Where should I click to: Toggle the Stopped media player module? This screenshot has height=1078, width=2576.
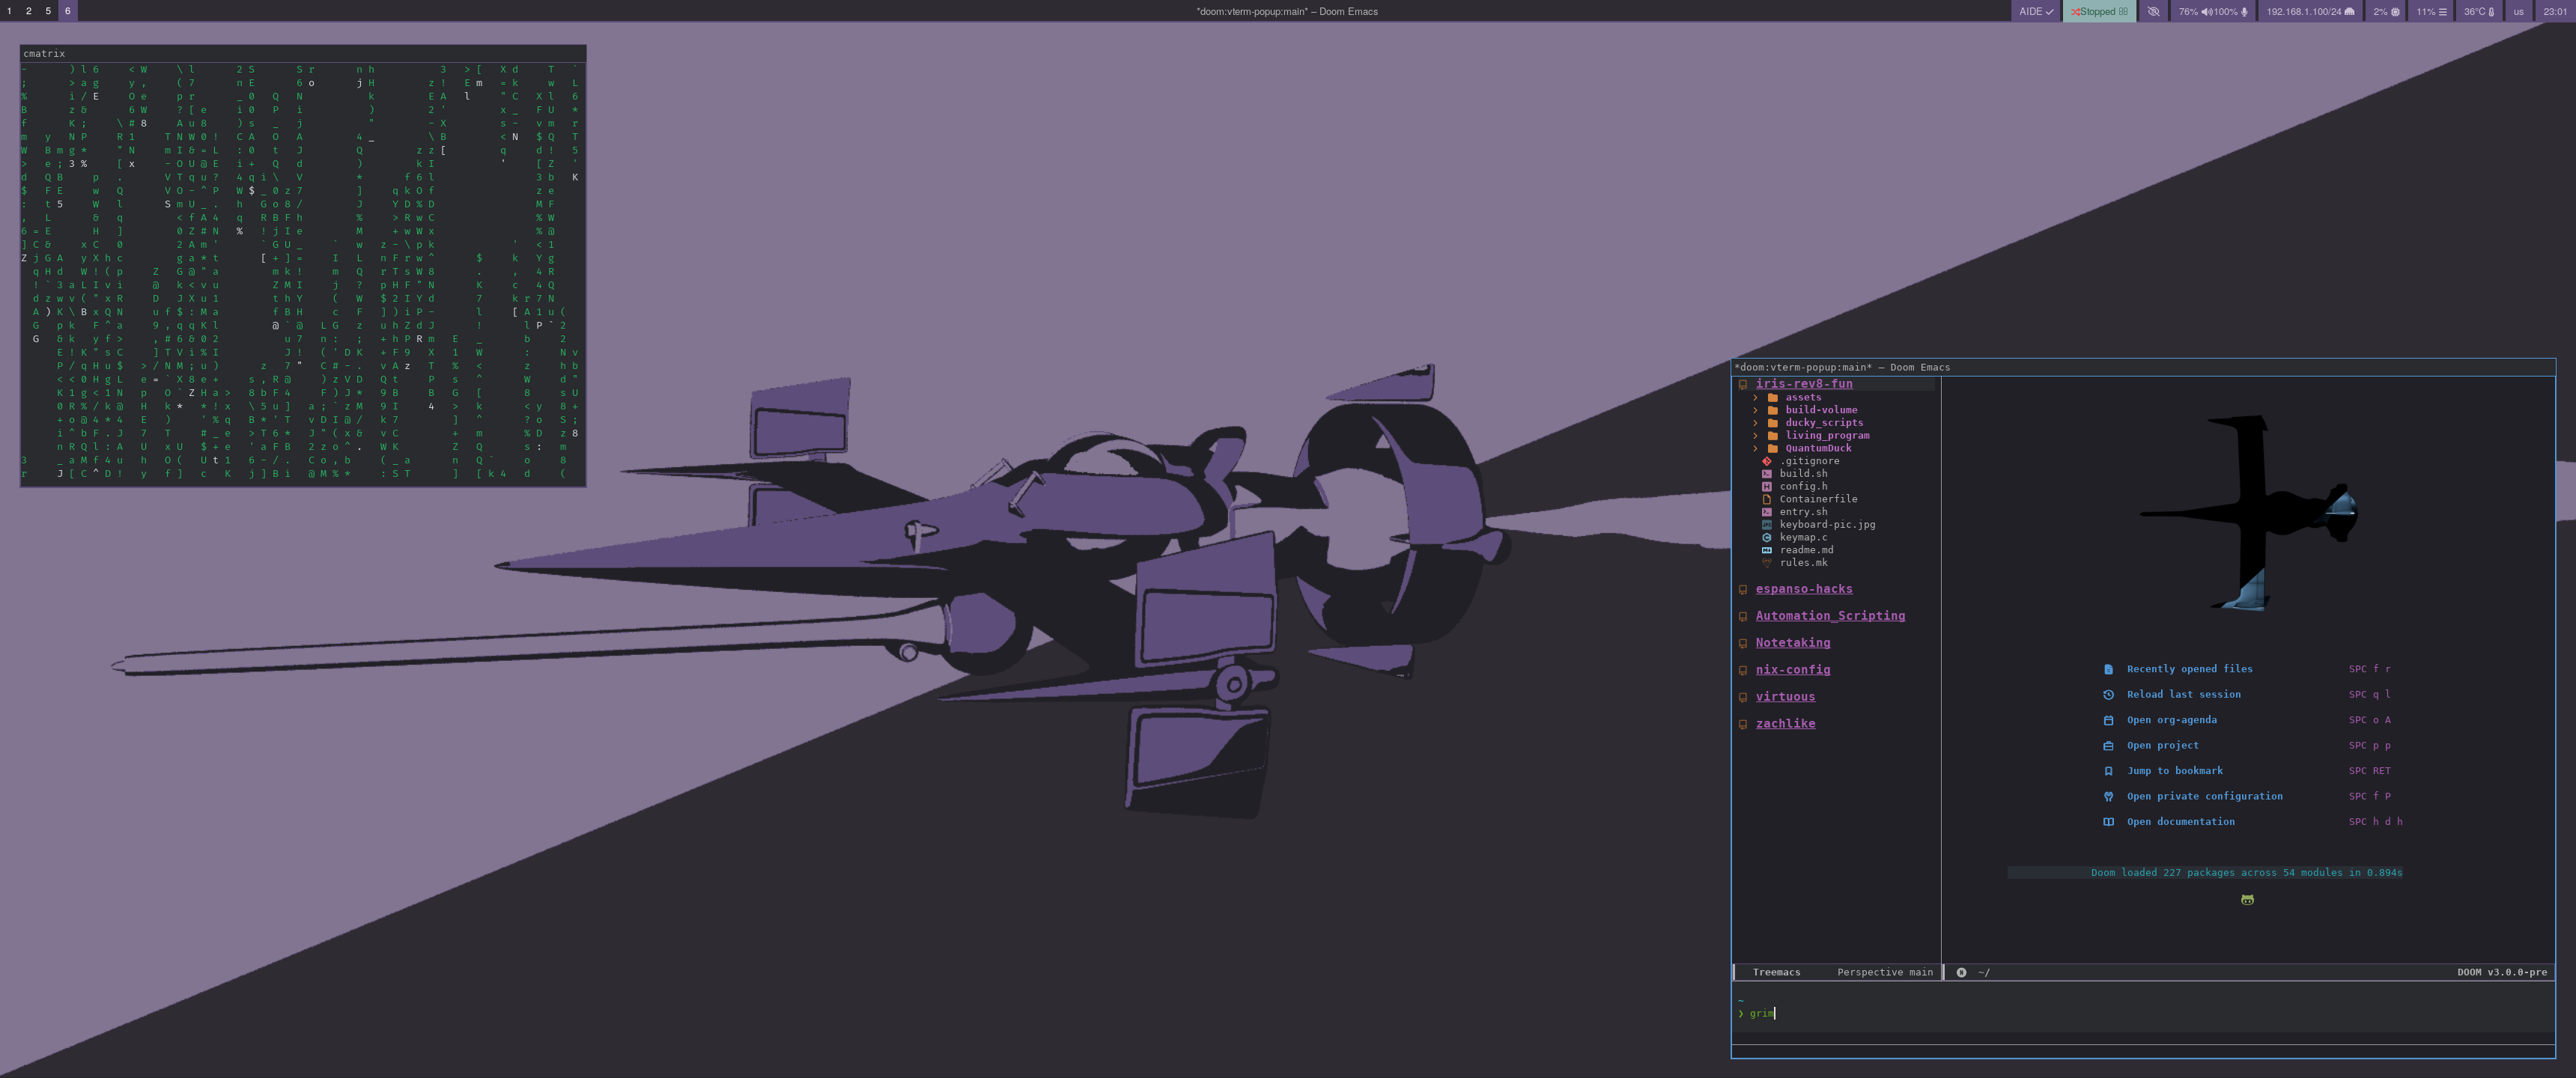tap(2098, 12)
